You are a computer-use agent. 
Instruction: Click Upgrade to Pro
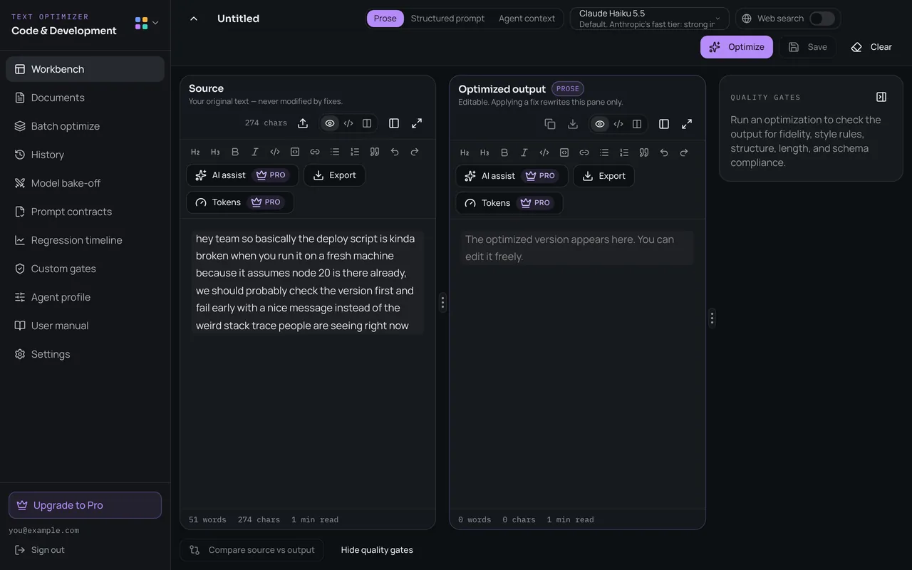pyautogui.click(x=85, y=505)
